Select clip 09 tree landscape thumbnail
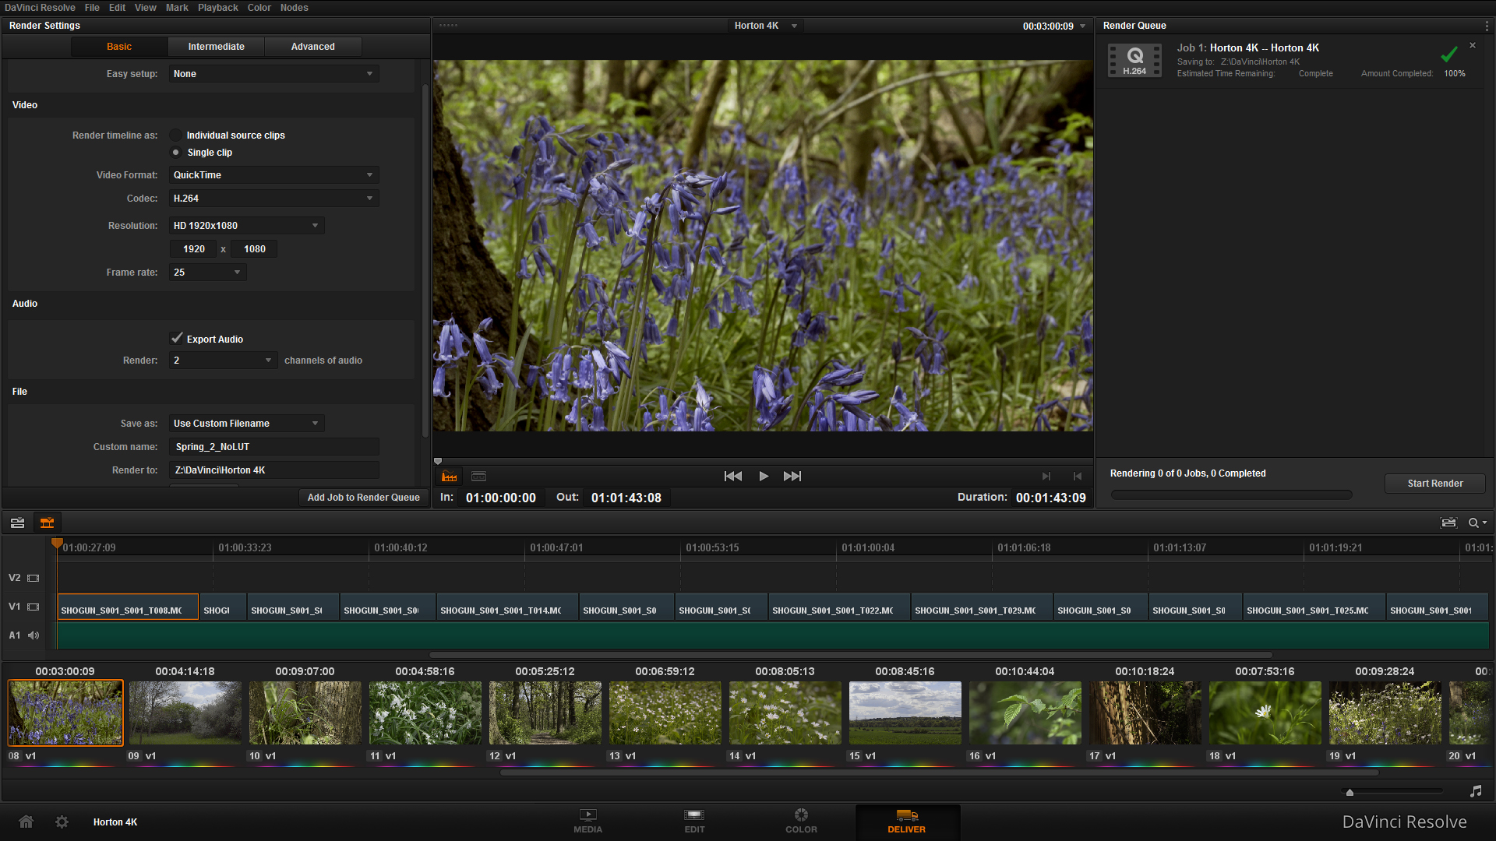The height and width of the screenshot is (841, 1496). tap(185, 713)
